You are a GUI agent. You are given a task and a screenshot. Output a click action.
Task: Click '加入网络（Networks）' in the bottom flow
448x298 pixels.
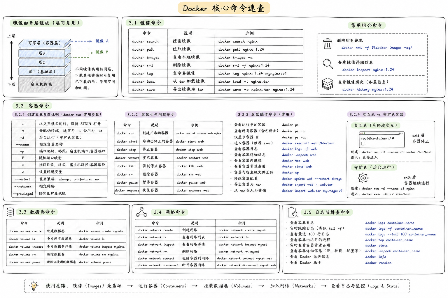coord(293,286)
